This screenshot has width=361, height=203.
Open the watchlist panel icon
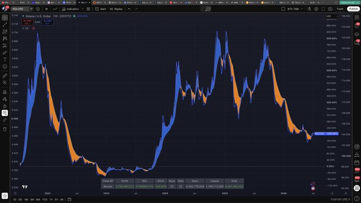click(357, 17)
